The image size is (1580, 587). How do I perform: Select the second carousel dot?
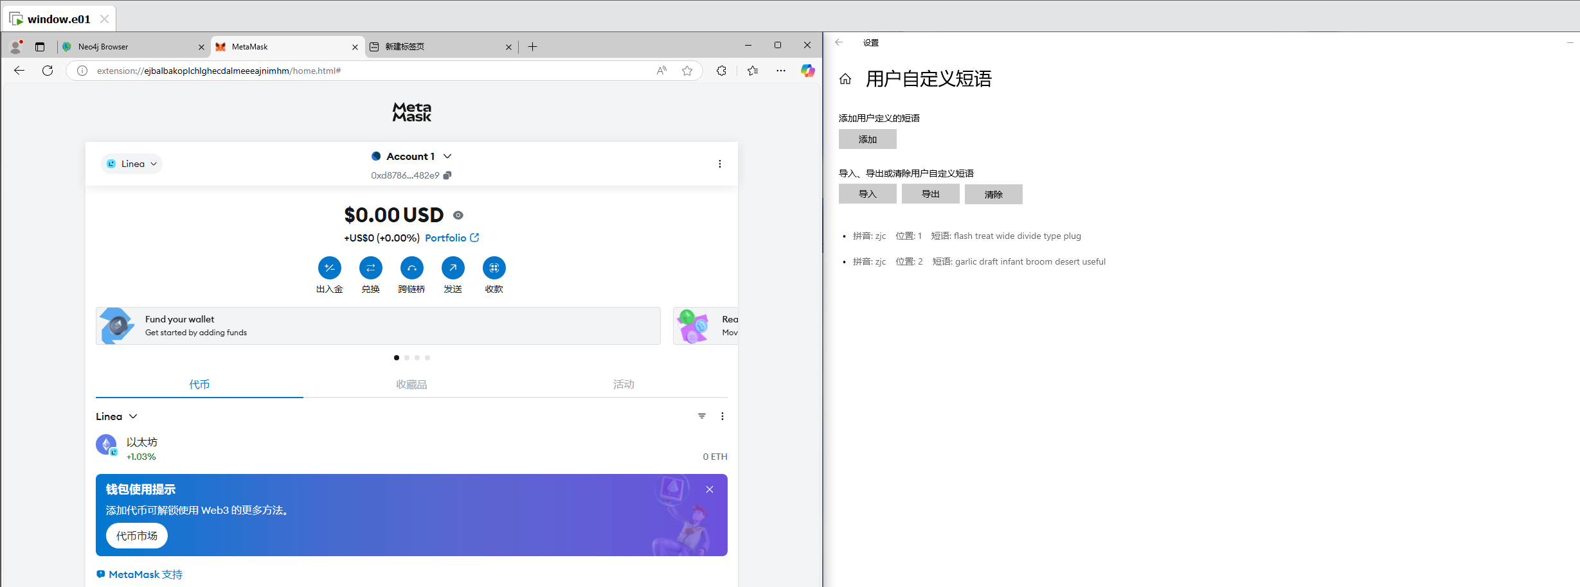tap(407, 358)
